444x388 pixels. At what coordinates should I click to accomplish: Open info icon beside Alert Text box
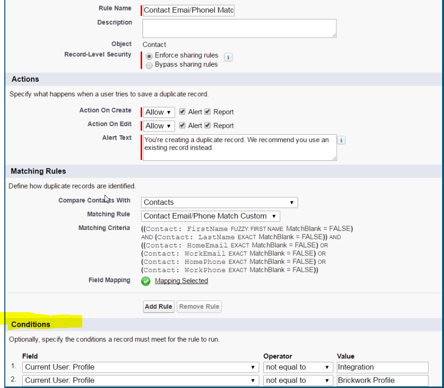click(x=341, y=140)
